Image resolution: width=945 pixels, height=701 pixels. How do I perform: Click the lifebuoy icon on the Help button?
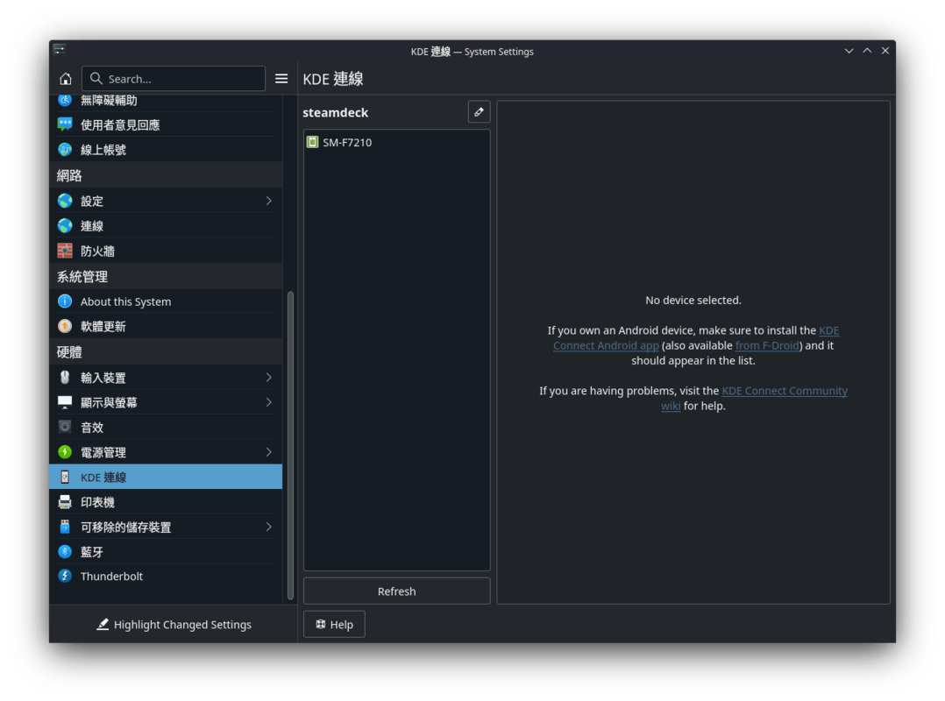[321, 625]
